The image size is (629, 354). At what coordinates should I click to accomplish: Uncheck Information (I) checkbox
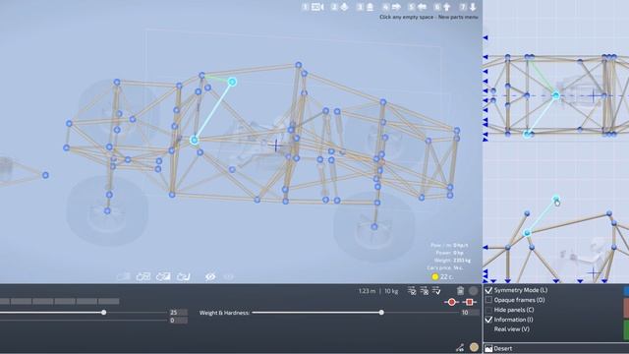(488, 320)
